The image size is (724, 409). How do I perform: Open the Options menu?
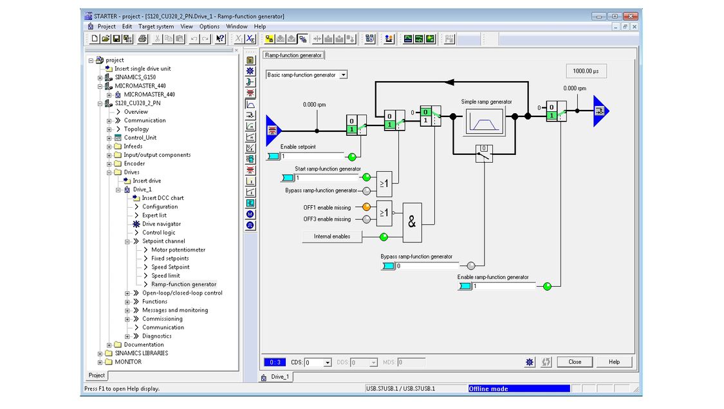(x=209, y=26)
